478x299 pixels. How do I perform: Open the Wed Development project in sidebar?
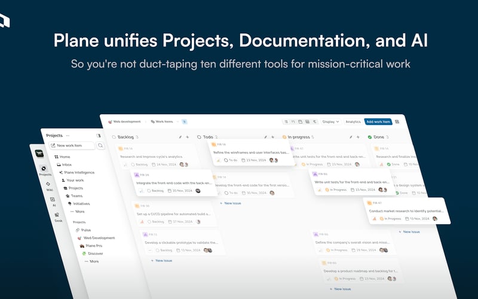(x=96, y=238)
